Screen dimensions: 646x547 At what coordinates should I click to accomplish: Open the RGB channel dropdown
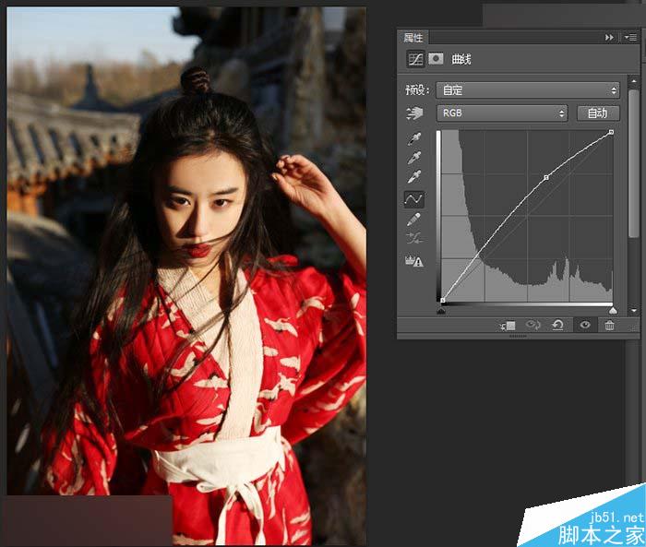pyautogui.click(x=502, y=113)
